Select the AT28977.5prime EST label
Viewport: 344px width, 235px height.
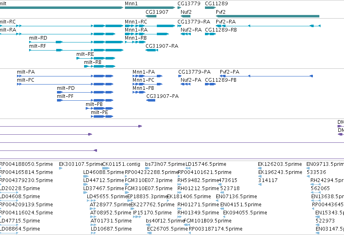point(110,205)
